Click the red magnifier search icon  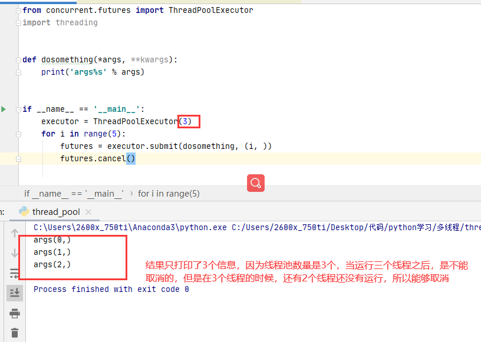[x=255, y=183]
